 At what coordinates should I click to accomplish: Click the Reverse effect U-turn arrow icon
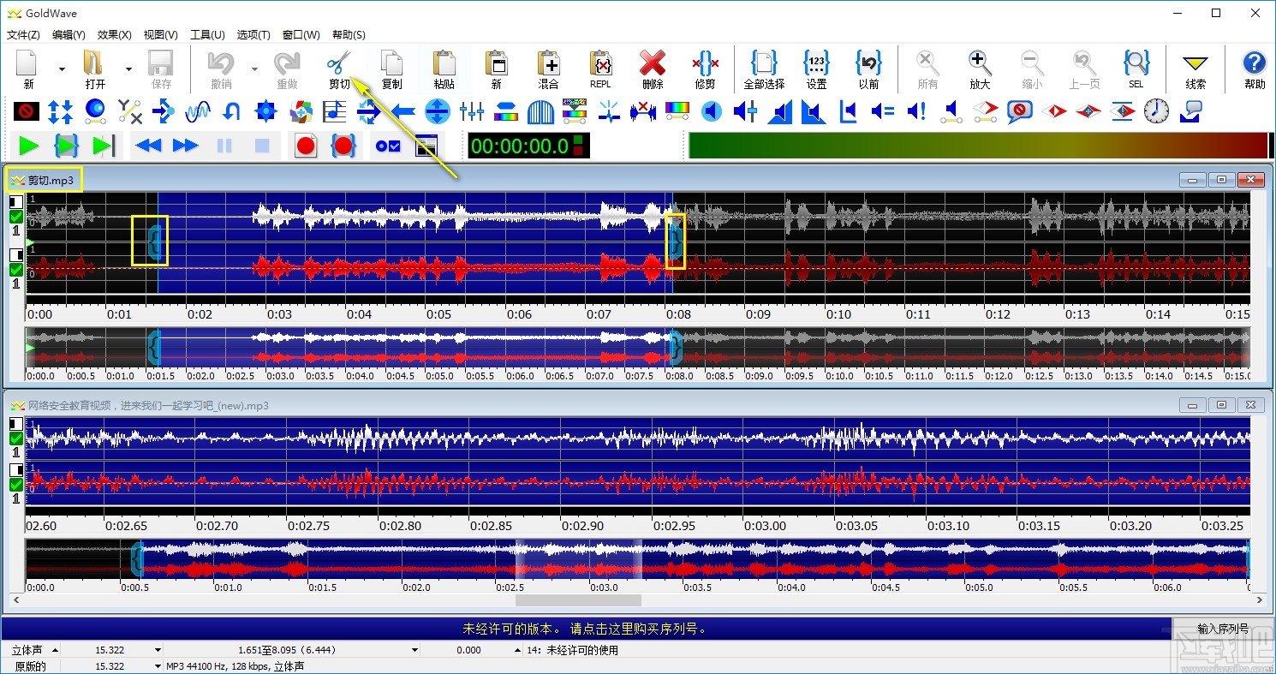click(231, 111)
